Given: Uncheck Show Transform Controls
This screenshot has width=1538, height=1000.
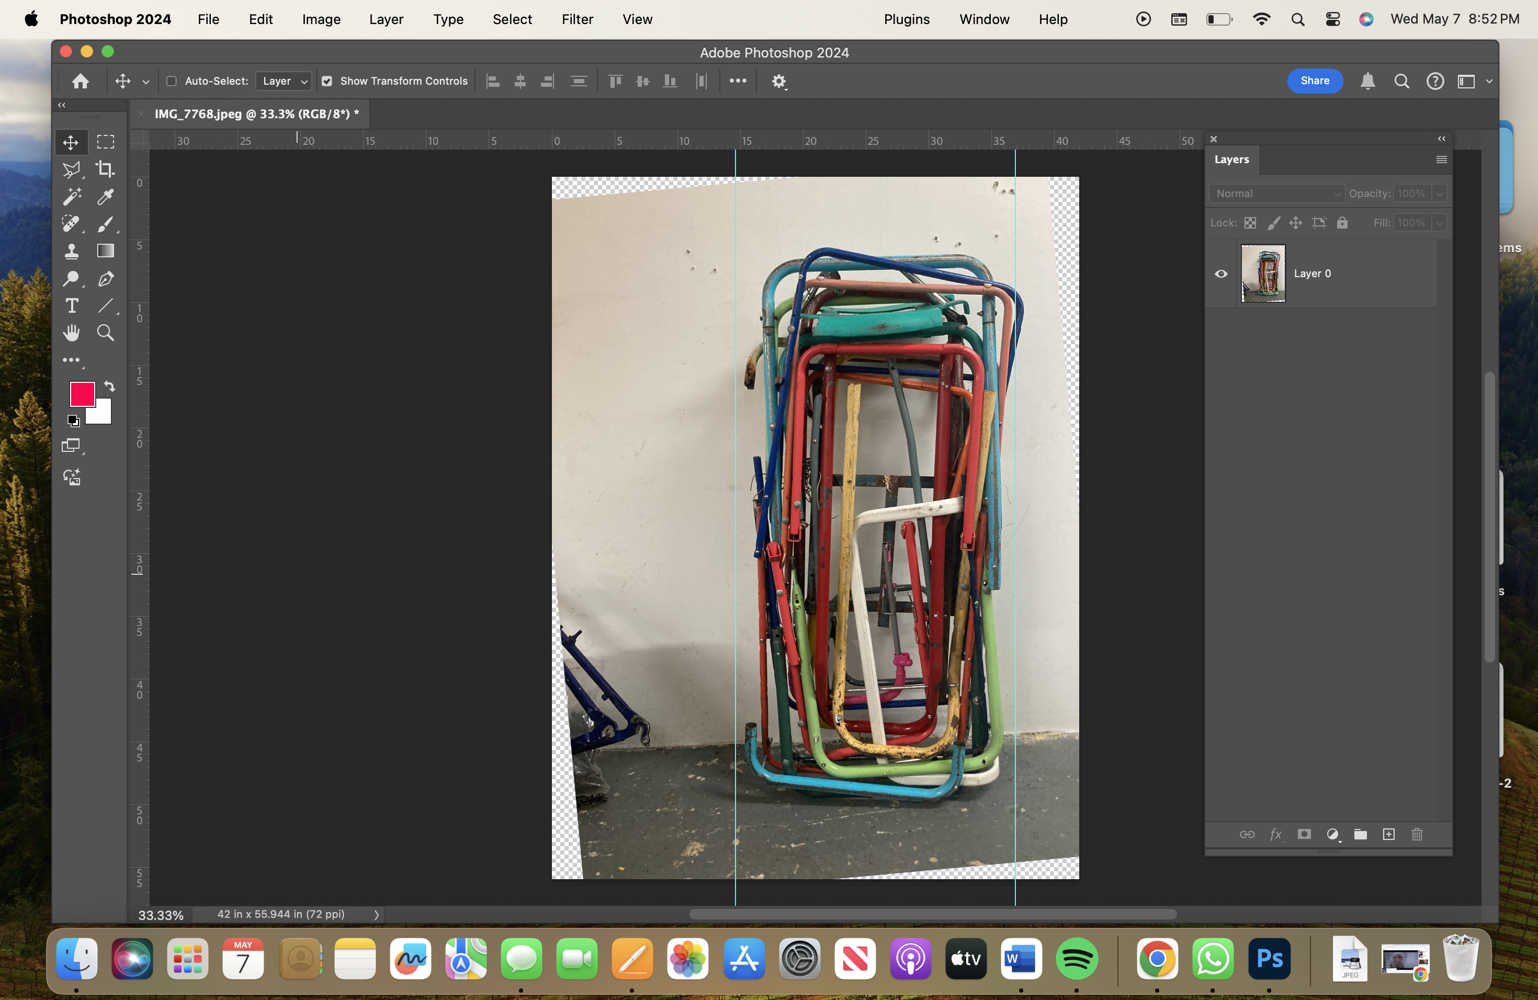Looking at the screenshot, I should [327, 82].
